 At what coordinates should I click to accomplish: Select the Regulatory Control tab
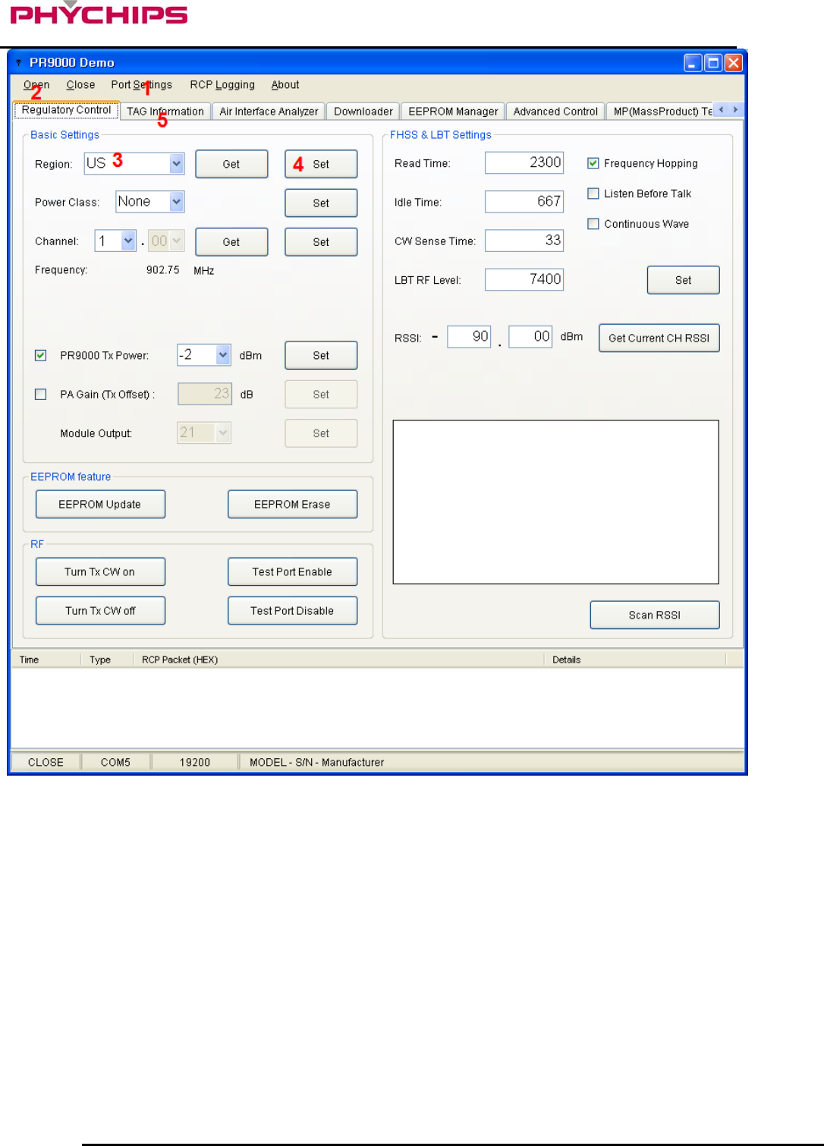[67, 110]
